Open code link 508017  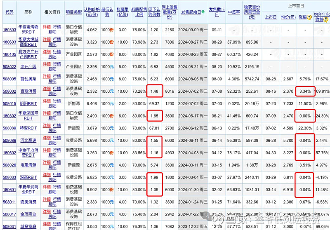coord(9,214)
